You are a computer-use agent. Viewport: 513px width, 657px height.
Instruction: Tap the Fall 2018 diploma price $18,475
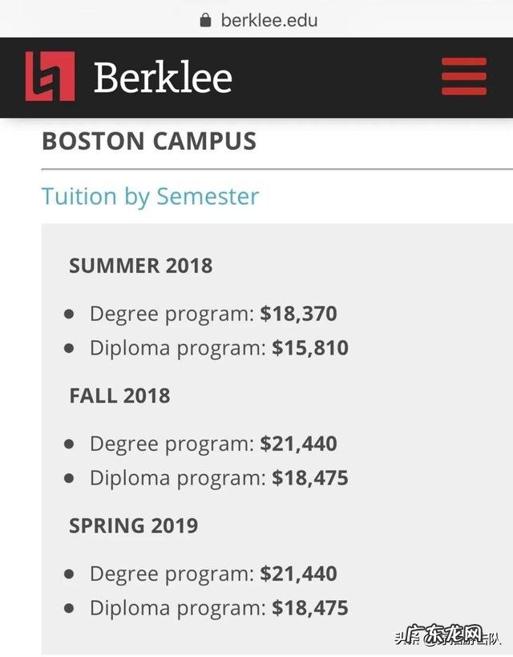coord(310,478)
